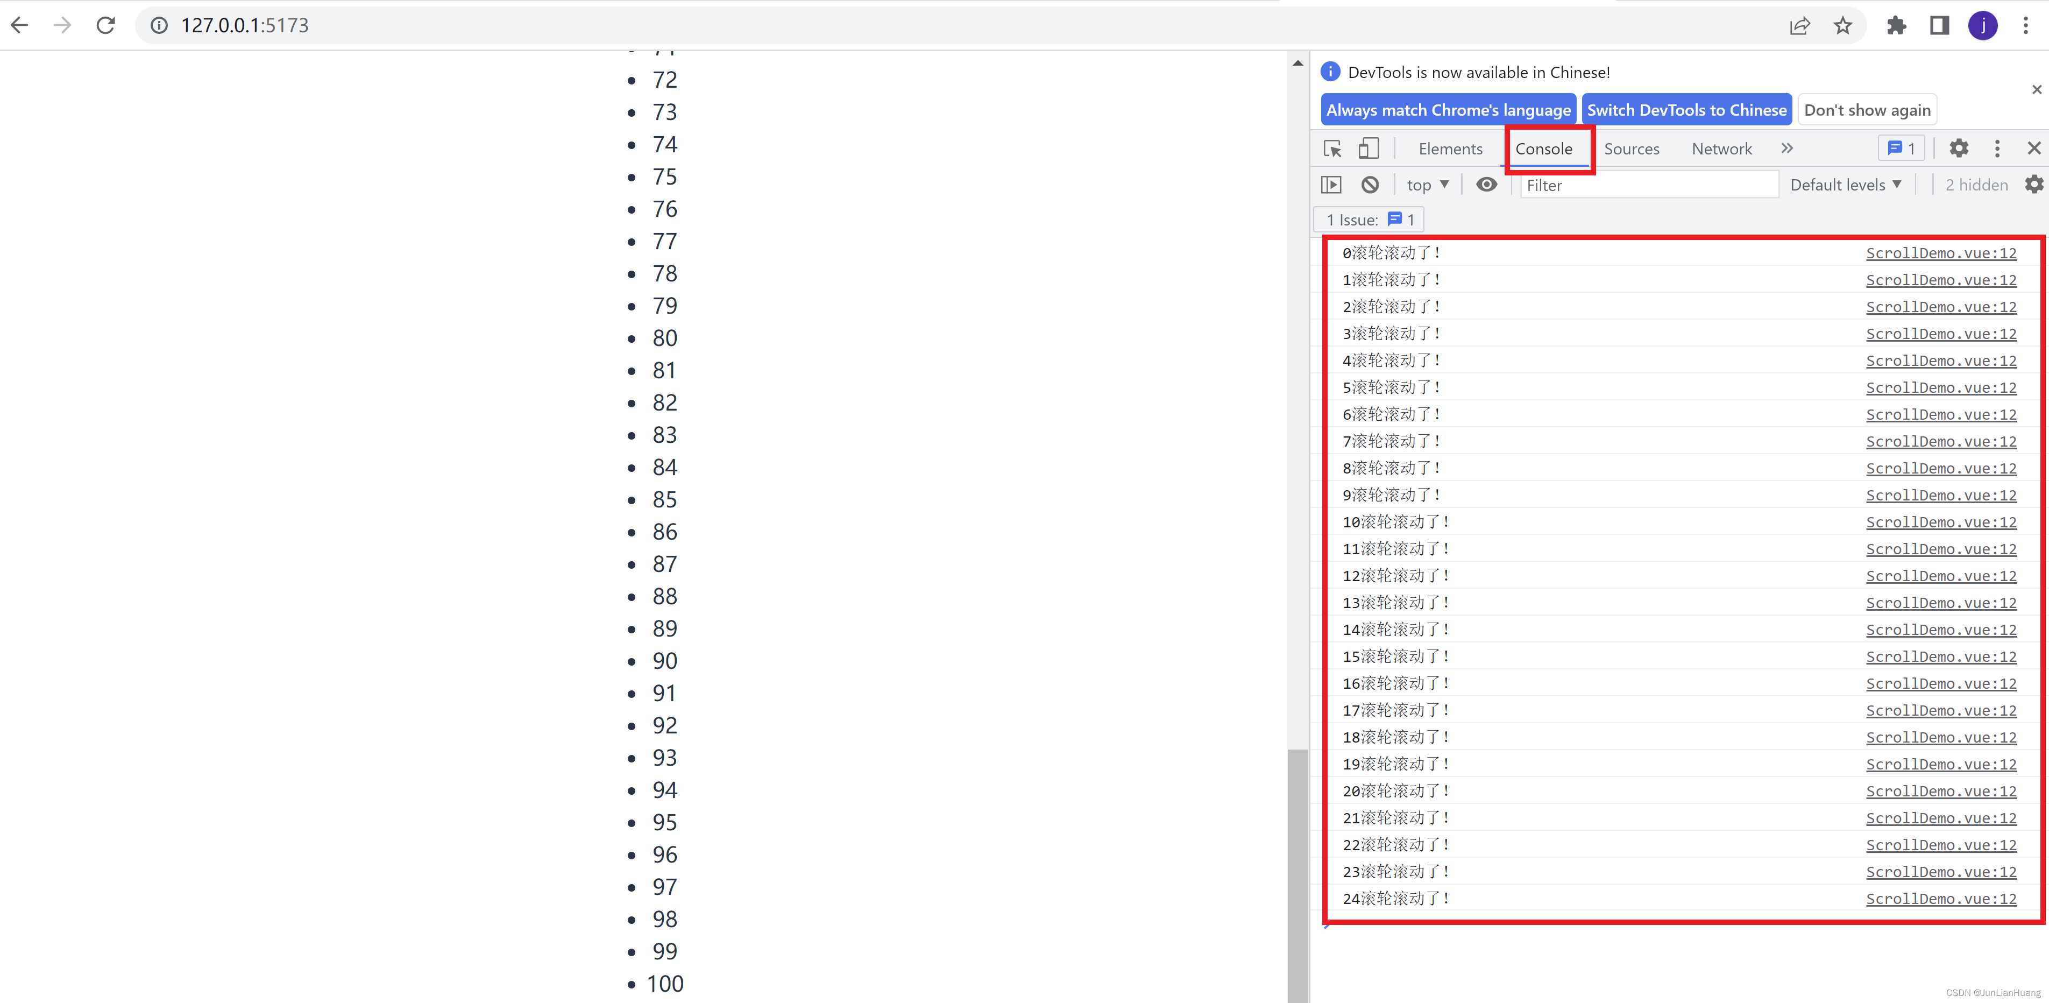Open DevTools settings gear icon

click(x=1958, y=148)
